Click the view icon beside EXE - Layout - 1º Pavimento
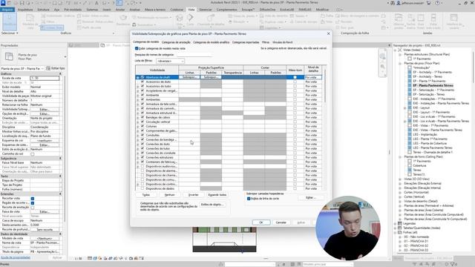Image resolution: width=475 pixels, height=267 pixels. (410, 112)
